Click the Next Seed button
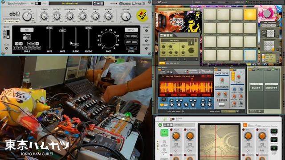This screenshot has width=285, height=160. pos(131,42)
